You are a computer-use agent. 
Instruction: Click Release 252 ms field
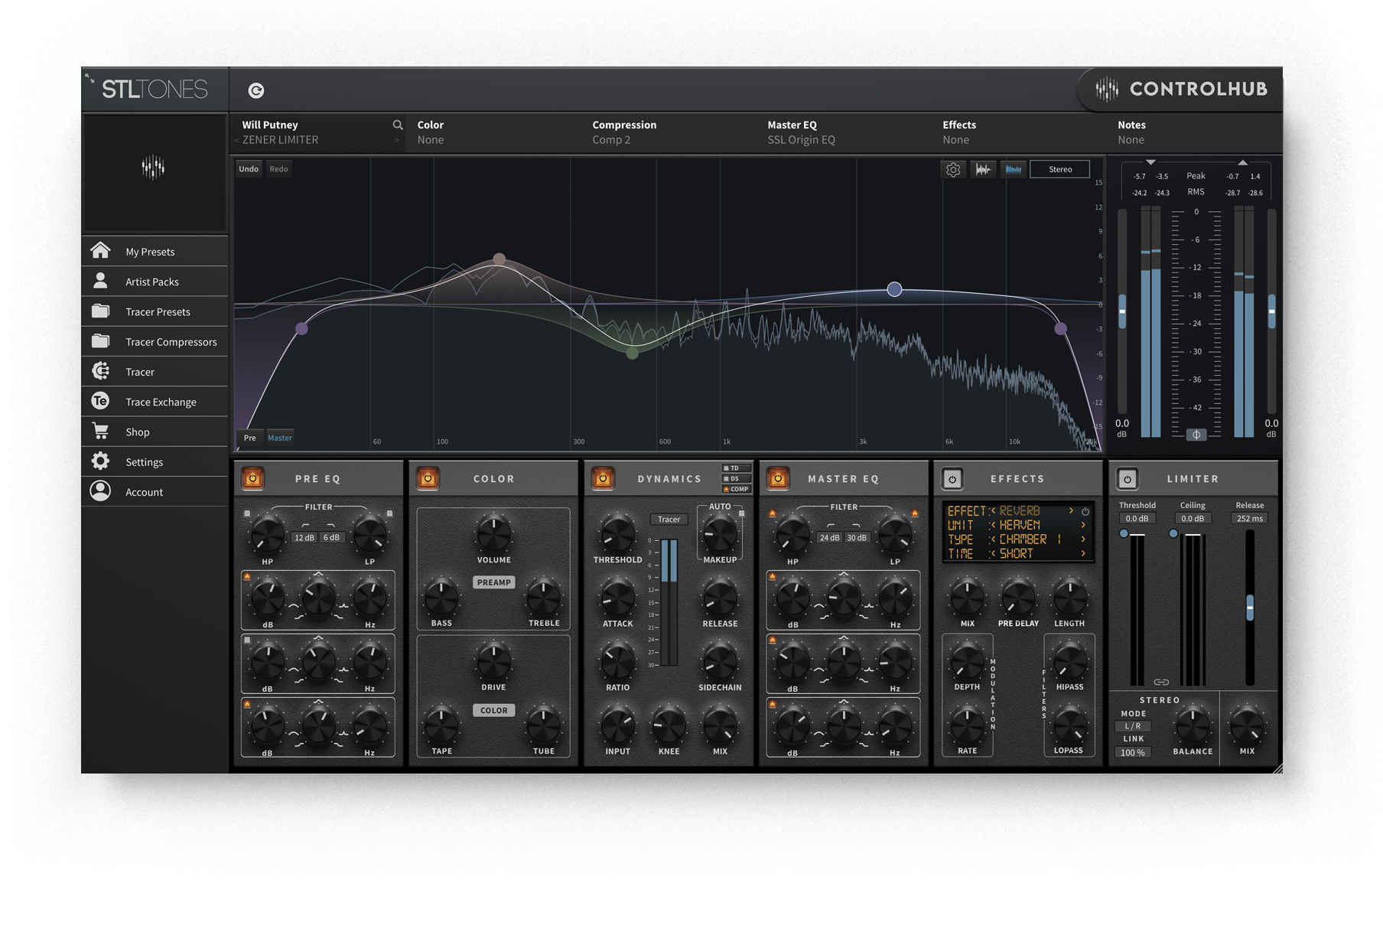(x=1249, y=518)
